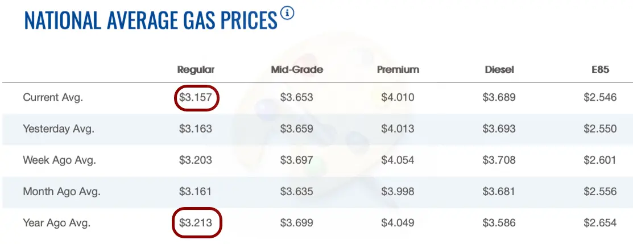Click the current Premium price $4.010
Image resolution: width=633 pixels, height=244 pixels.
398,97
